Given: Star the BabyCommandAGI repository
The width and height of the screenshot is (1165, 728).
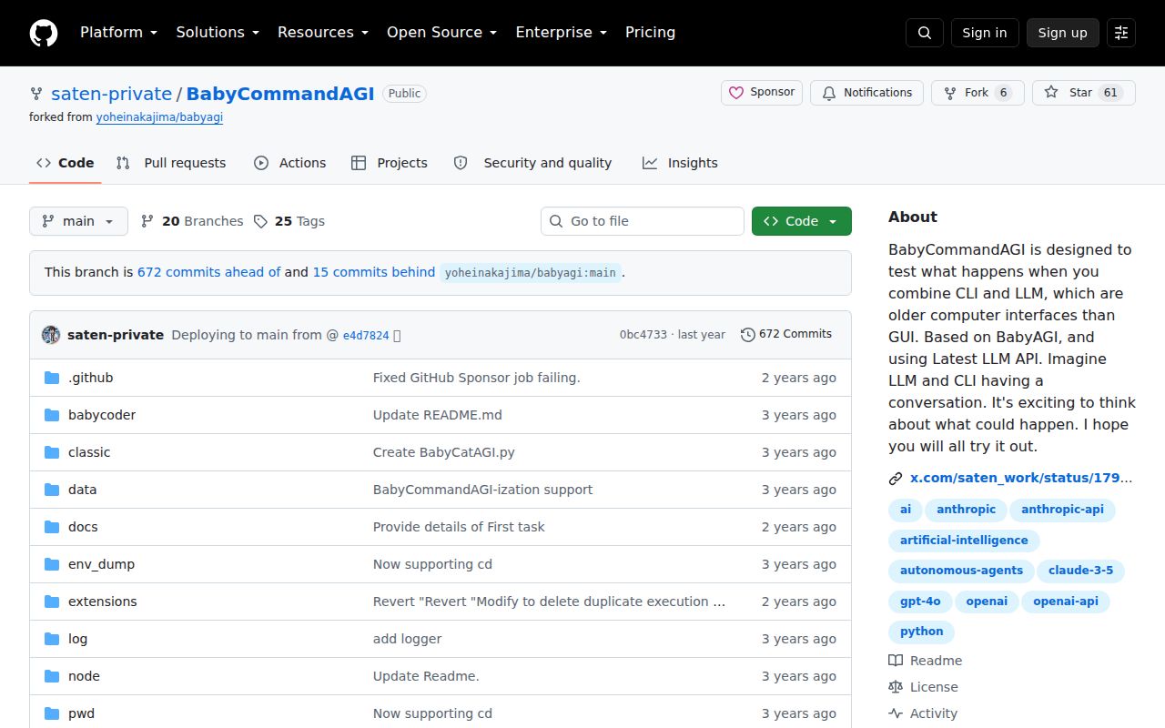Looking at the screenshot, I should [1084, 93].
